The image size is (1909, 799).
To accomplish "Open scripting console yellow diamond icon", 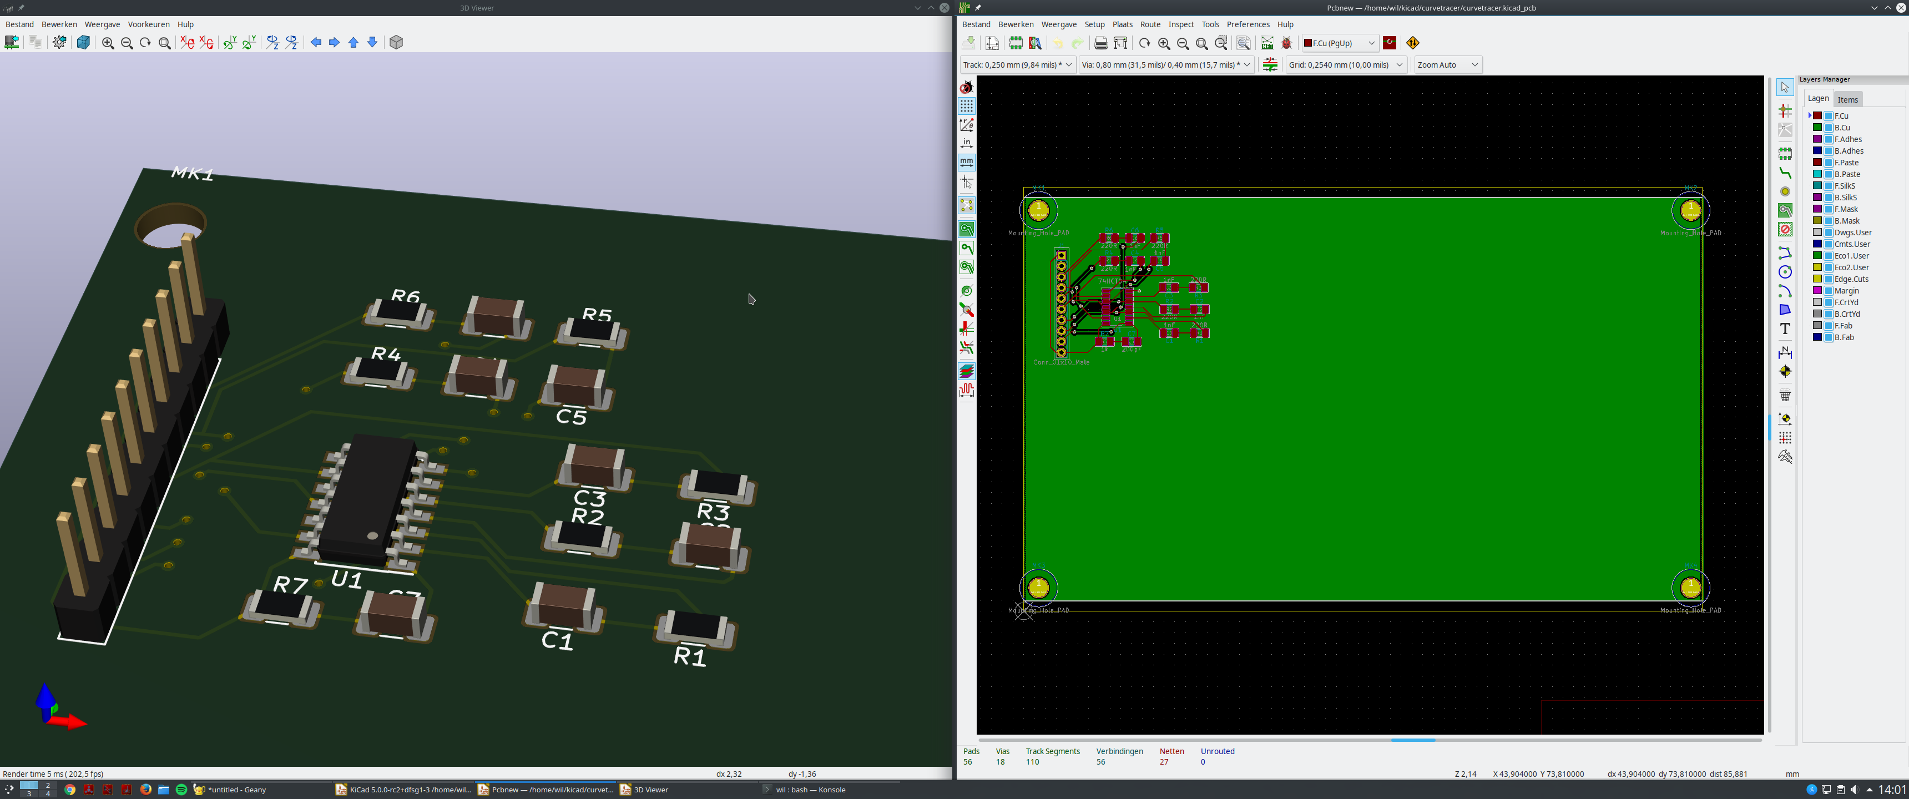I will 1412,43.
